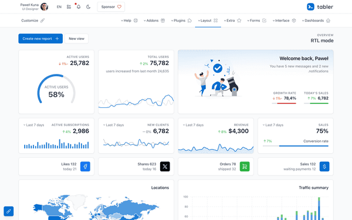Click the Active Users 58% gauge

56,89
